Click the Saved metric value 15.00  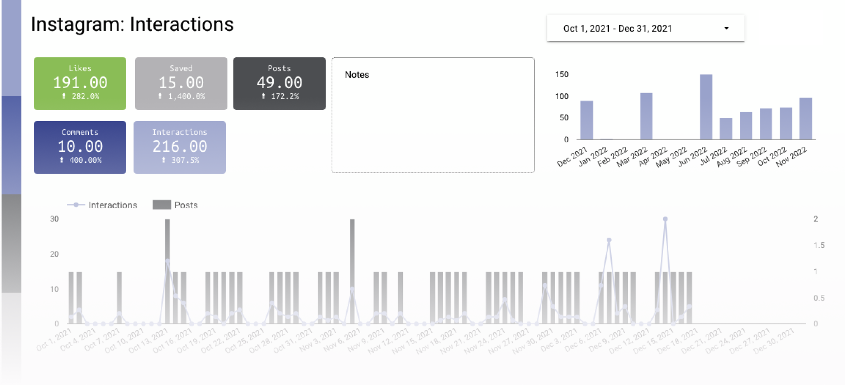coord(181,83)
